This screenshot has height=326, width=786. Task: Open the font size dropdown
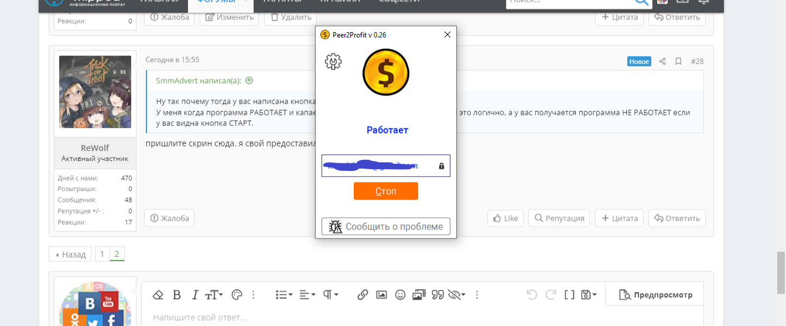(x=214, y=294)
